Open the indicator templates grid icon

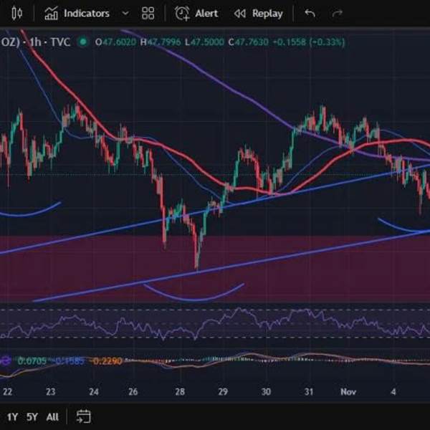pos(148,13)
